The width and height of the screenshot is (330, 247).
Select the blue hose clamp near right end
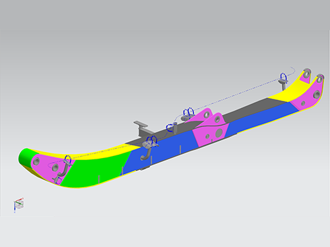tap(283, 78)
